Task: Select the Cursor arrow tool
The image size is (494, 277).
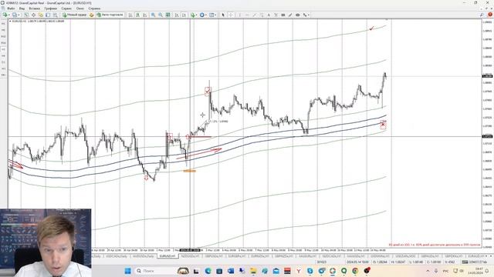Action: point(223,15)
